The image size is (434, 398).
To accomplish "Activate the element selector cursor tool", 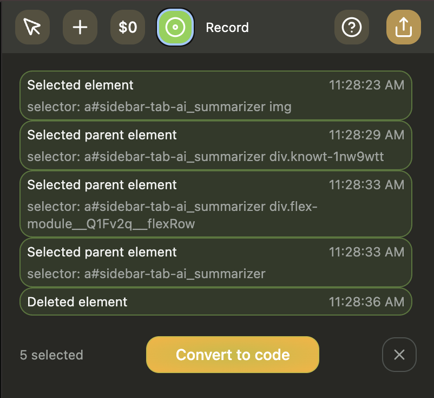I will pyautogui.click(x=32, y=27).
